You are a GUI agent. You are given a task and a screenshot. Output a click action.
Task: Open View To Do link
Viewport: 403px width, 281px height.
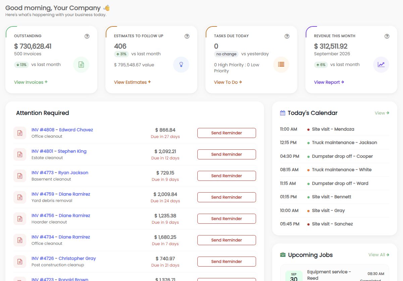(228, 82)
